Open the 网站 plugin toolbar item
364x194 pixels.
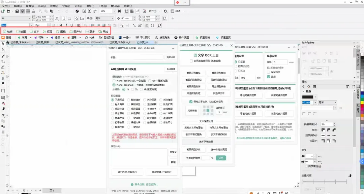[x=103, y=32]
